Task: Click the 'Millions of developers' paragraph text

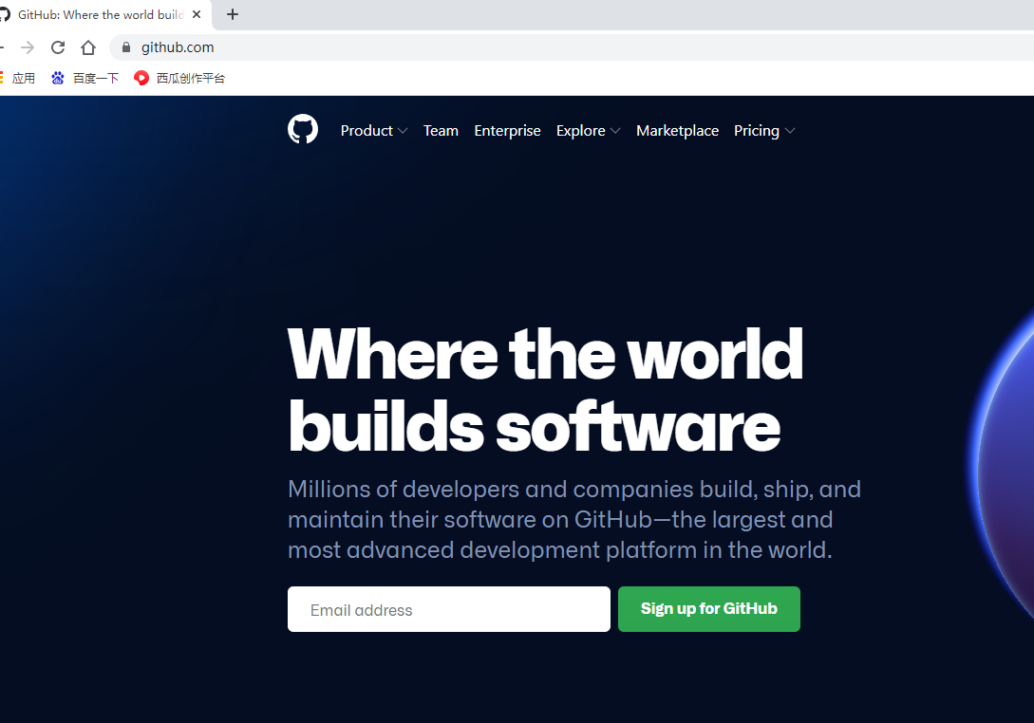Action: pyautogui.click(x=574, y=519)
